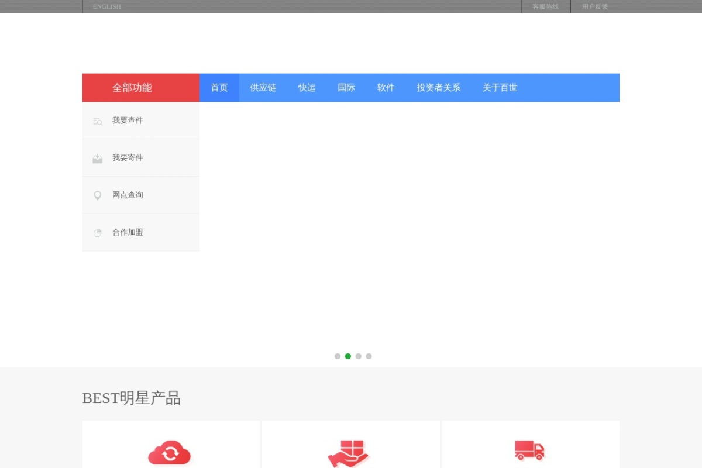
Task: Open the 软件 navigation item
Action: 386,88
